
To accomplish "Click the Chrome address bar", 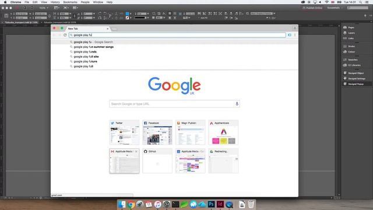I will 177,35.
